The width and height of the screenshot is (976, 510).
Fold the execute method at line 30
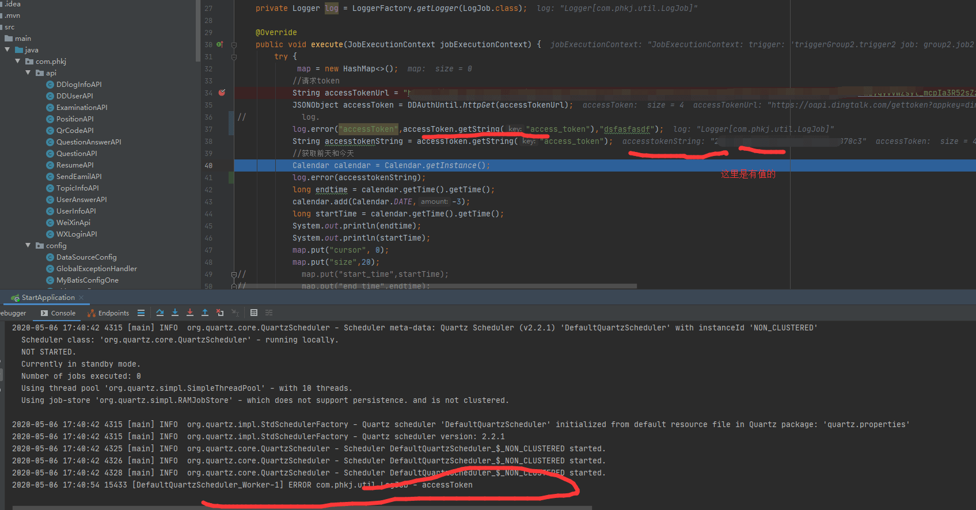[234, 45]
